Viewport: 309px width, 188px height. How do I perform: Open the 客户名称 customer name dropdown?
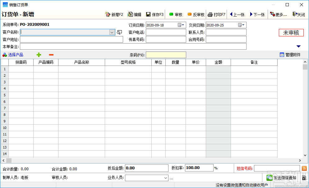pyautogui.click(x=112, y=32)
